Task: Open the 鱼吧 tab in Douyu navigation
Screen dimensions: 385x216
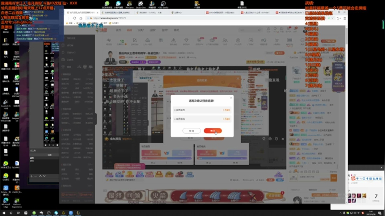Action: coord(176,30)
